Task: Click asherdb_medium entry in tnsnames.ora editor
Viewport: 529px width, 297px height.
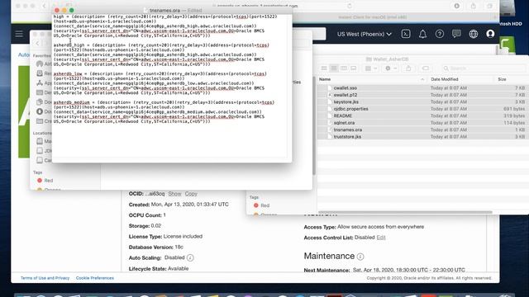Action: [72, 102]
